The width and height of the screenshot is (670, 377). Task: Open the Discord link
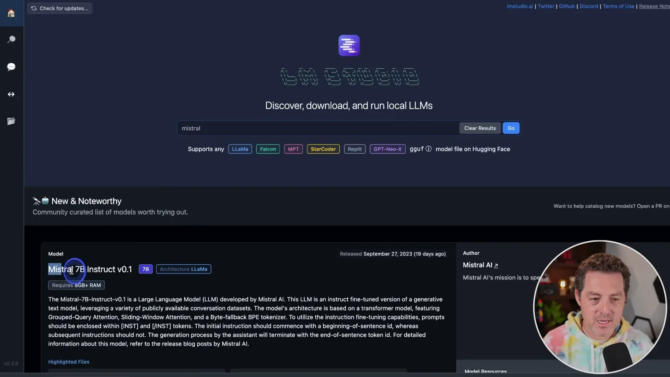[x=588, y=6]
